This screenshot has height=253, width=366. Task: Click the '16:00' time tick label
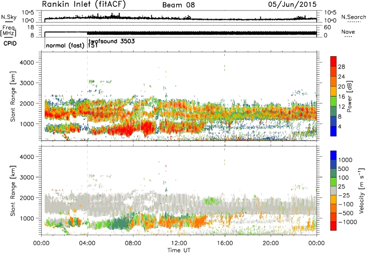[225, 243]
